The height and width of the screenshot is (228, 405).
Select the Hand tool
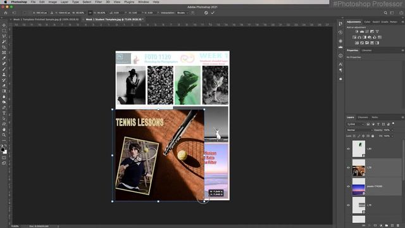click(4, 129)
